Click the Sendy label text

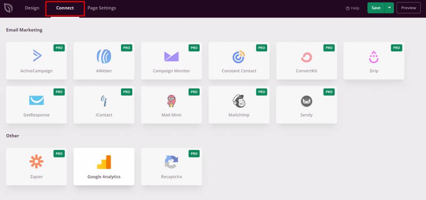[307, 115]
